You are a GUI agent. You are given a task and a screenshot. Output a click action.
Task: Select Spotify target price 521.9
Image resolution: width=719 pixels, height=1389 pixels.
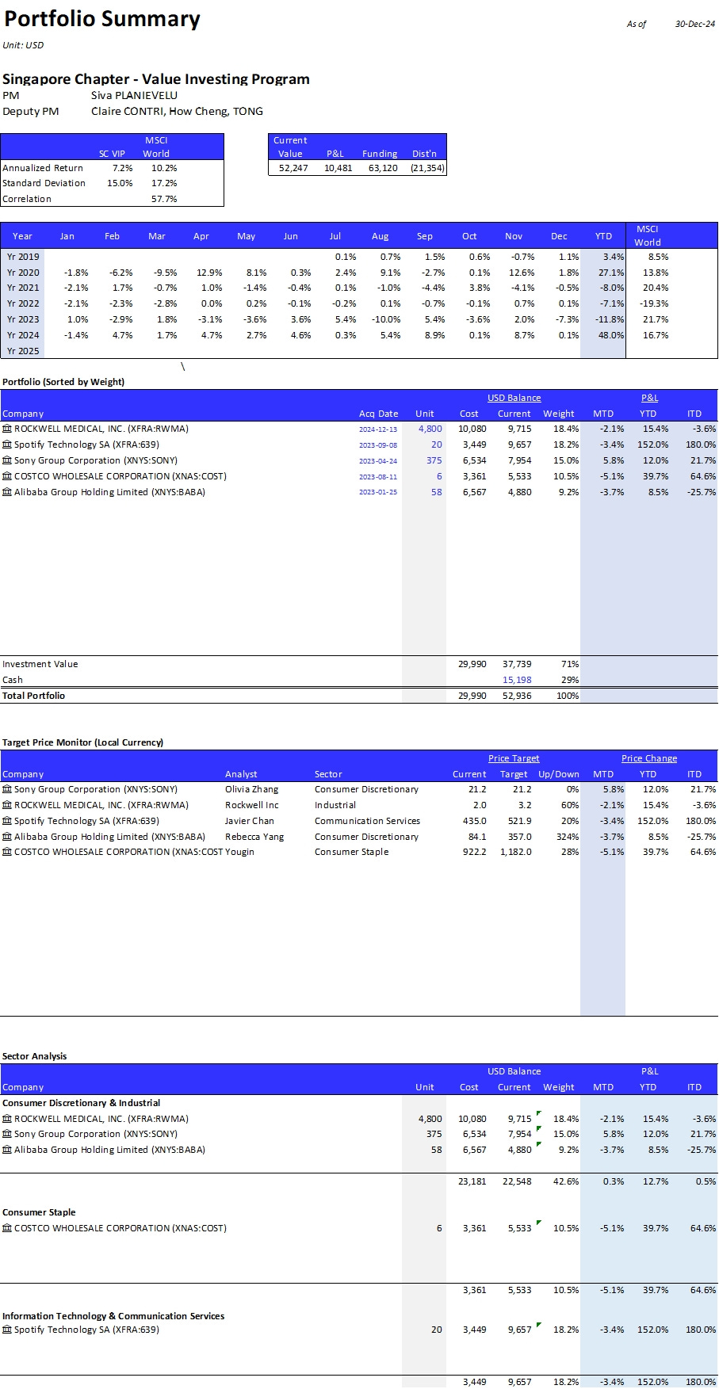tap(519, 821)
